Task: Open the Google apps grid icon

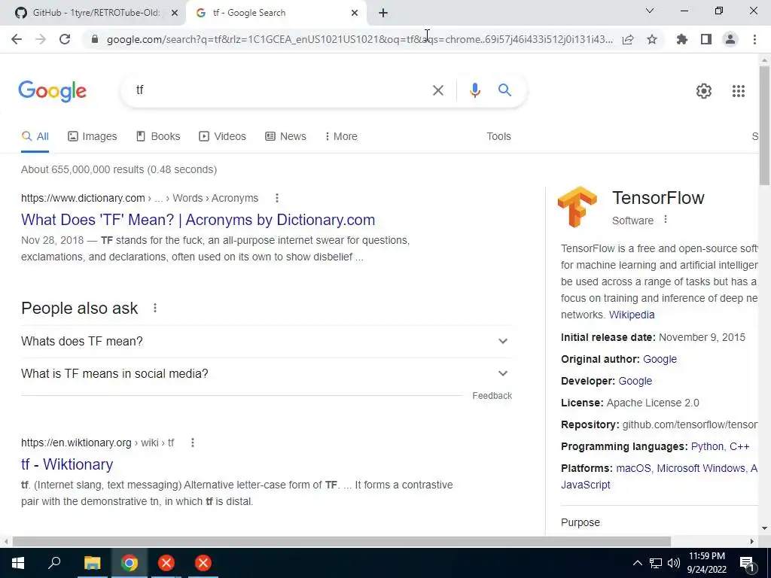Action: pos(738,91)
